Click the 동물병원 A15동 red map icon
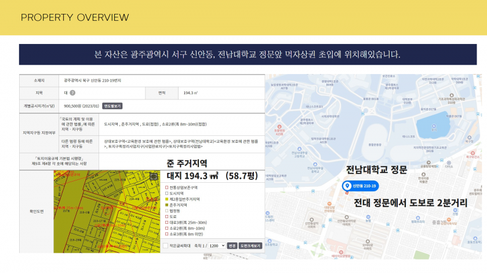487x273 pixels. (x=279, y=127)
